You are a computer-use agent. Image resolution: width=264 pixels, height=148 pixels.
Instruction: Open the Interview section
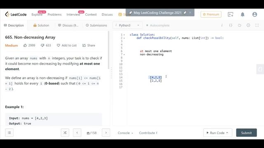73,14
